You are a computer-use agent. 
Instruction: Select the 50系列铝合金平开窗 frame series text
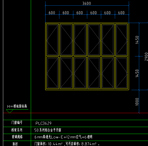(48, 130)
